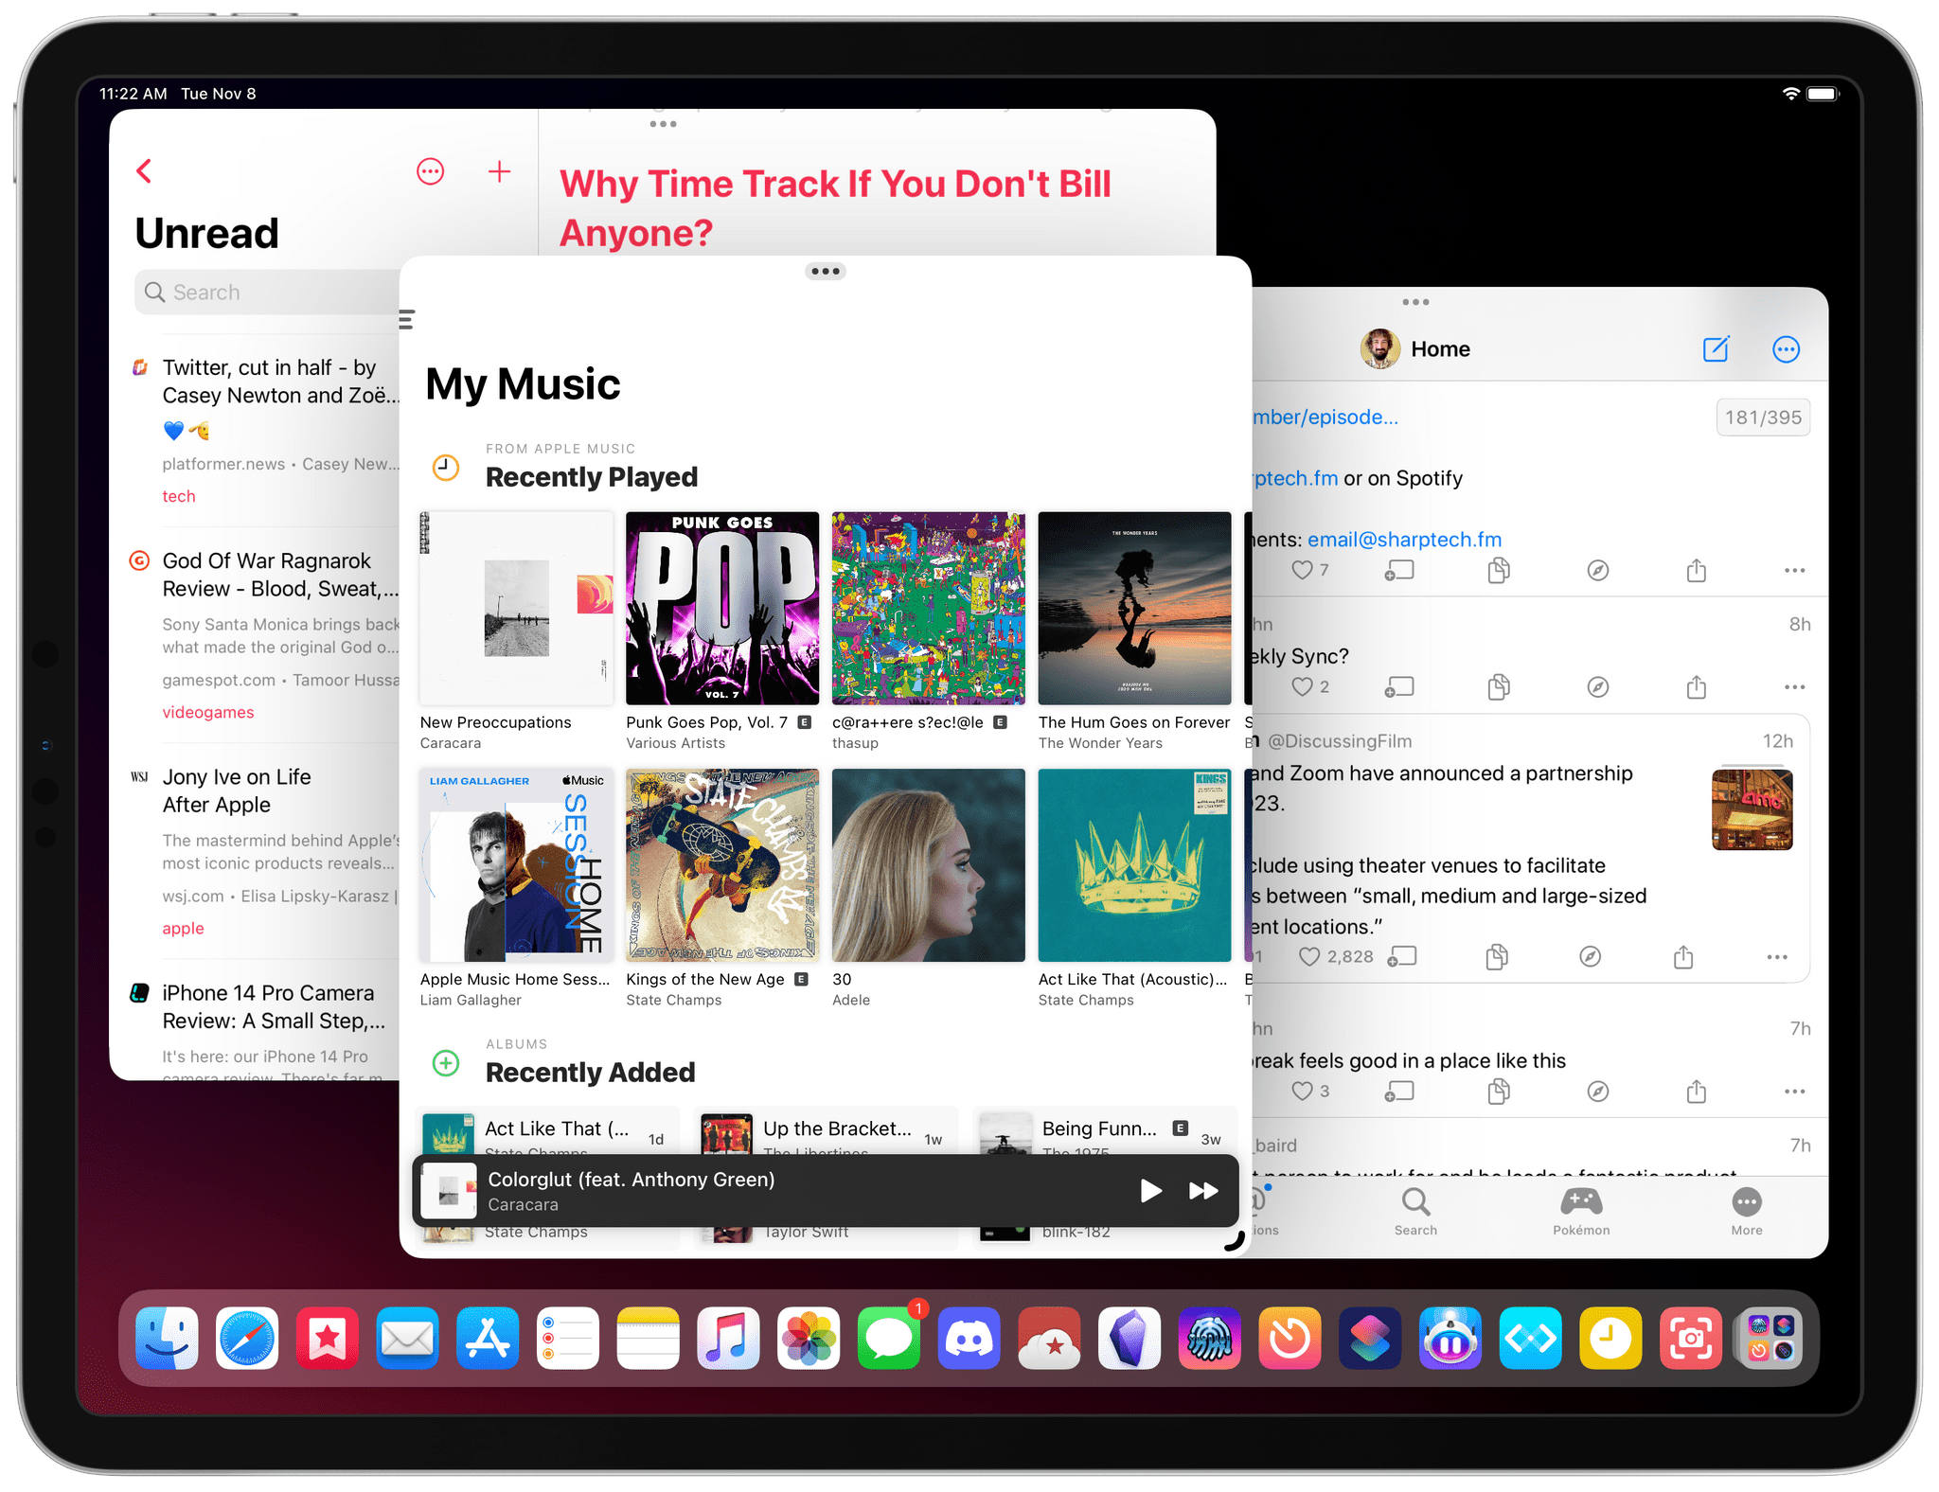Open Obsidian from the dock
Image resolution: width=1939 pixels, height=1492 pixels.
tap(1129, 1338)
